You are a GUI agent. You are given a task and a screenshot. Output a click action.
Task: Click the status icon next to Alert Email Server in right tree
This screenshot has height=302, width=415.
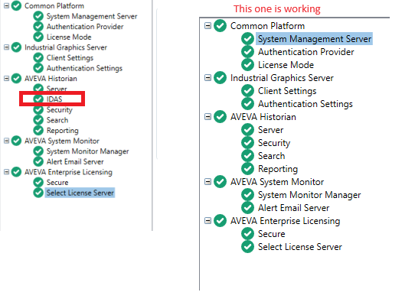[x=248, y=208]
